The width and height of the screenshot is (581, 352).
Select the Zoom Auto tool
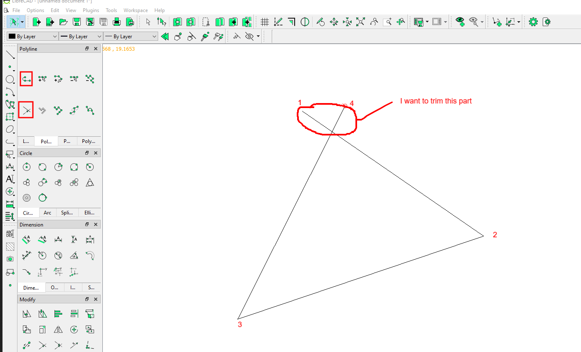point(360,22)
